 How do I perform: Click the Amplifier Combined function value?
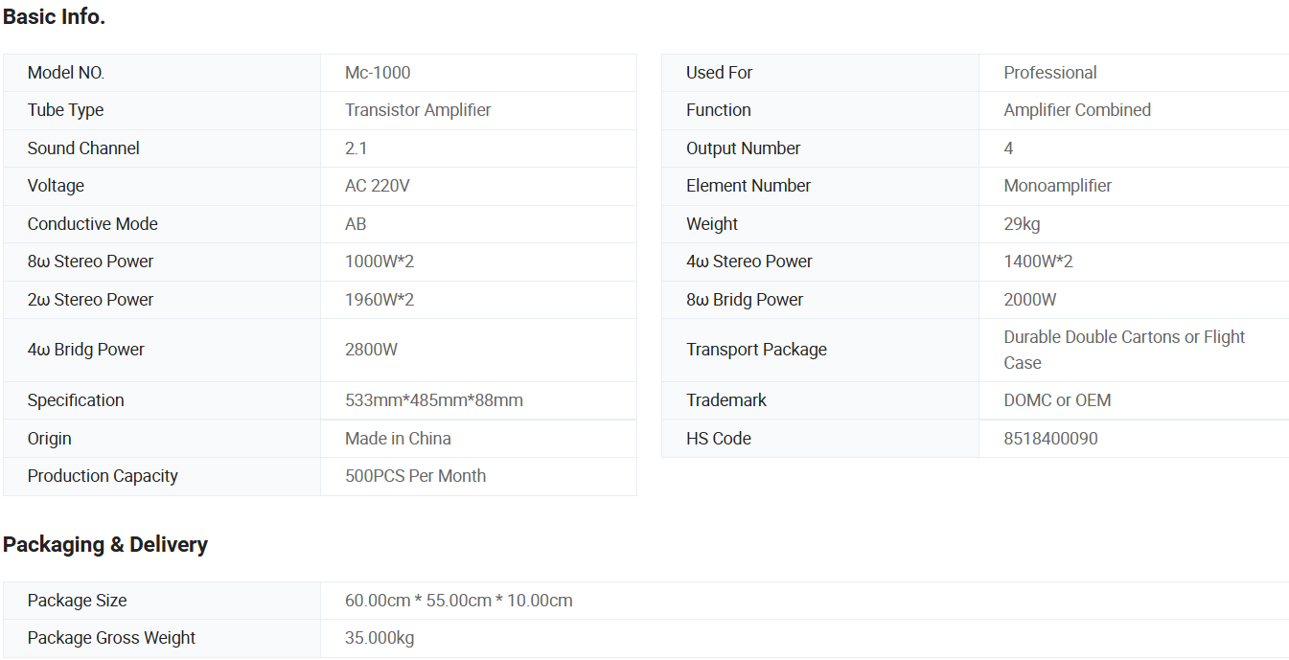pyautogui.click(x=1077, y=110)
